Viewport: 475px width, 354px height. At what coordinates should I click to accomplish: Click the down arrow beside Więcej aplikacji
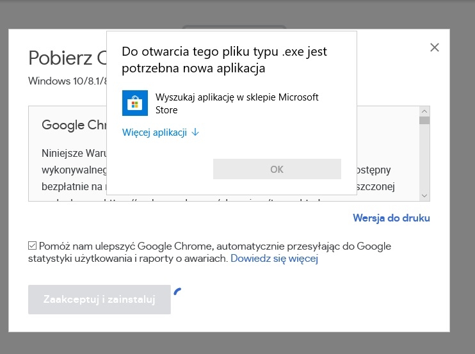(x=195, y=133)
